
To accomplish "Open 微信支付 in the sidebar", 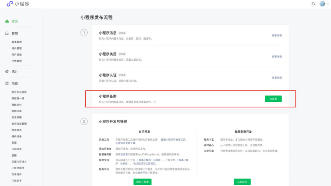I will [17, 105].
